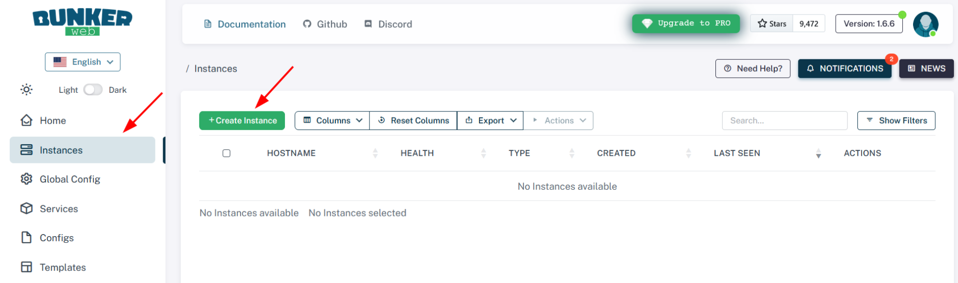Sort by Created arrows
Viewport: 958px width, 283px height.
point(689,153)
